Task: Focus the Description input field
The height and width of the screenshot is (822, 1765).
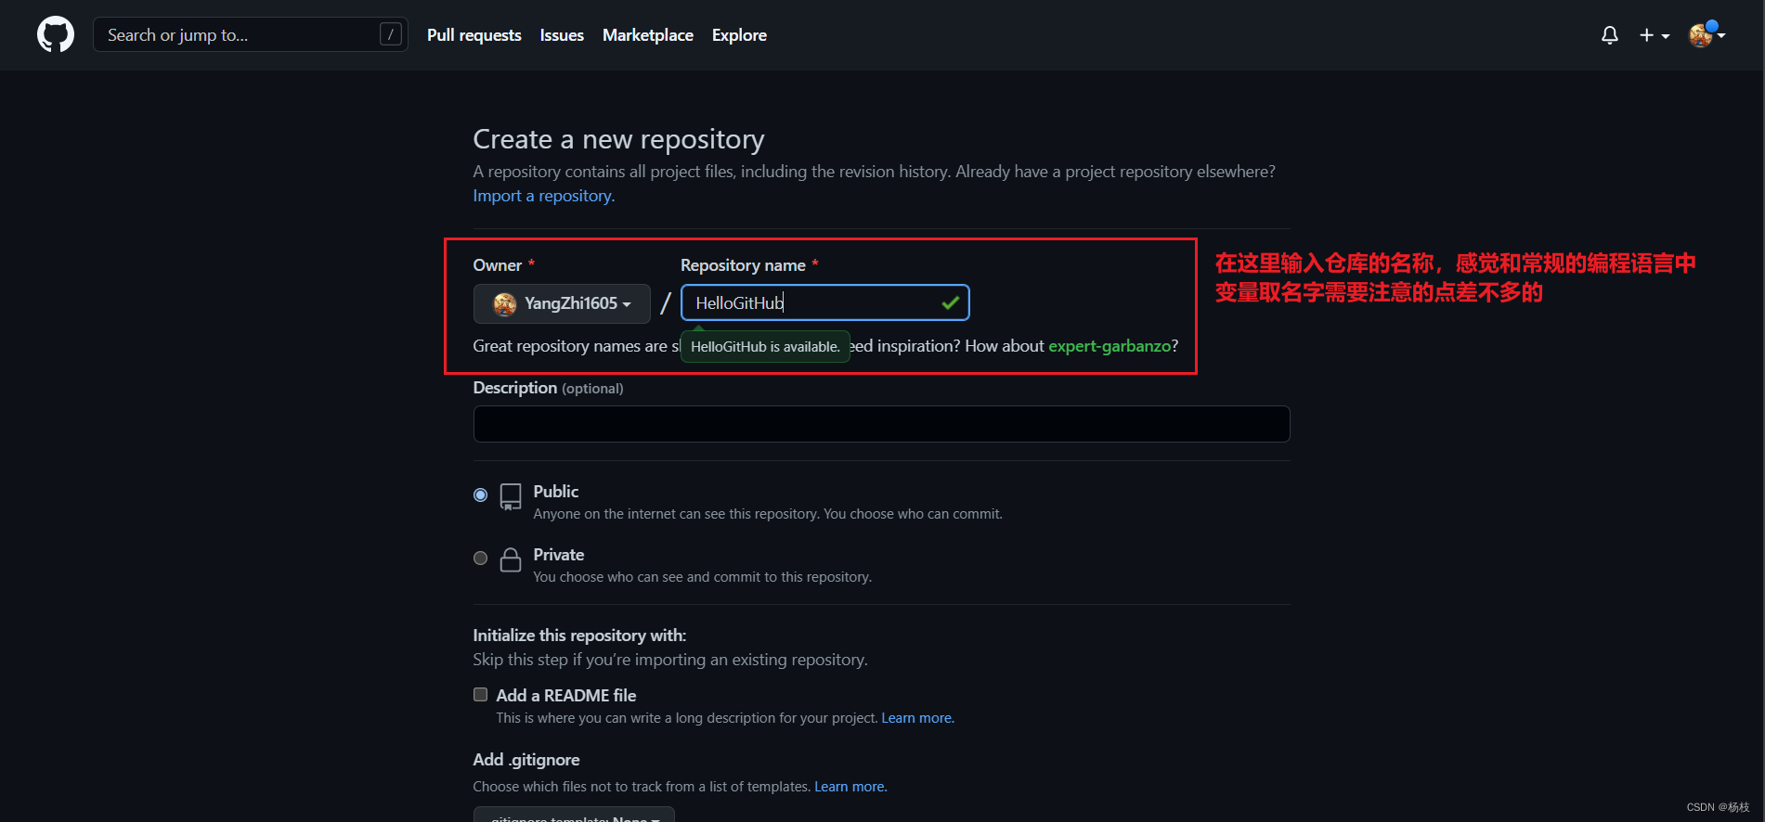Action: [882, 424]
